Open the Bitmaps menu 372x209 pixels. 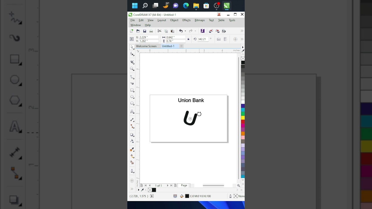[x=200, y=20]
